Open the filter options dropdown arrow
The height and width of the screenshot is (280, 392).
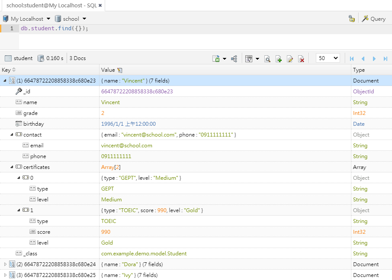click(257, 59)
